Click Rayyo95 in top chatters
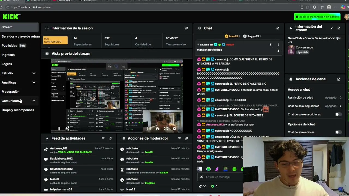Image resolution: width=349 pixels, height=196 pixels. [253, 36]
